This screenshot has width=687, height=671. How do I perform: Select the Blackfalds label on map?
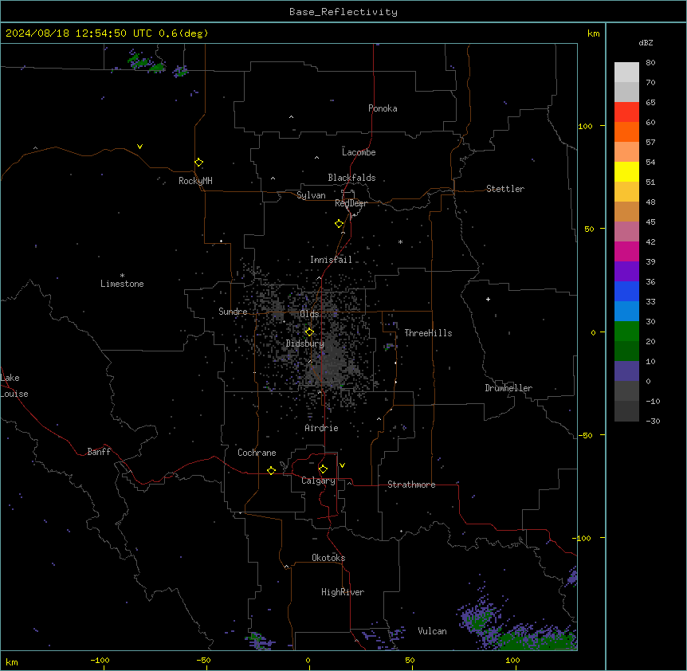click(x=351, y=178)
